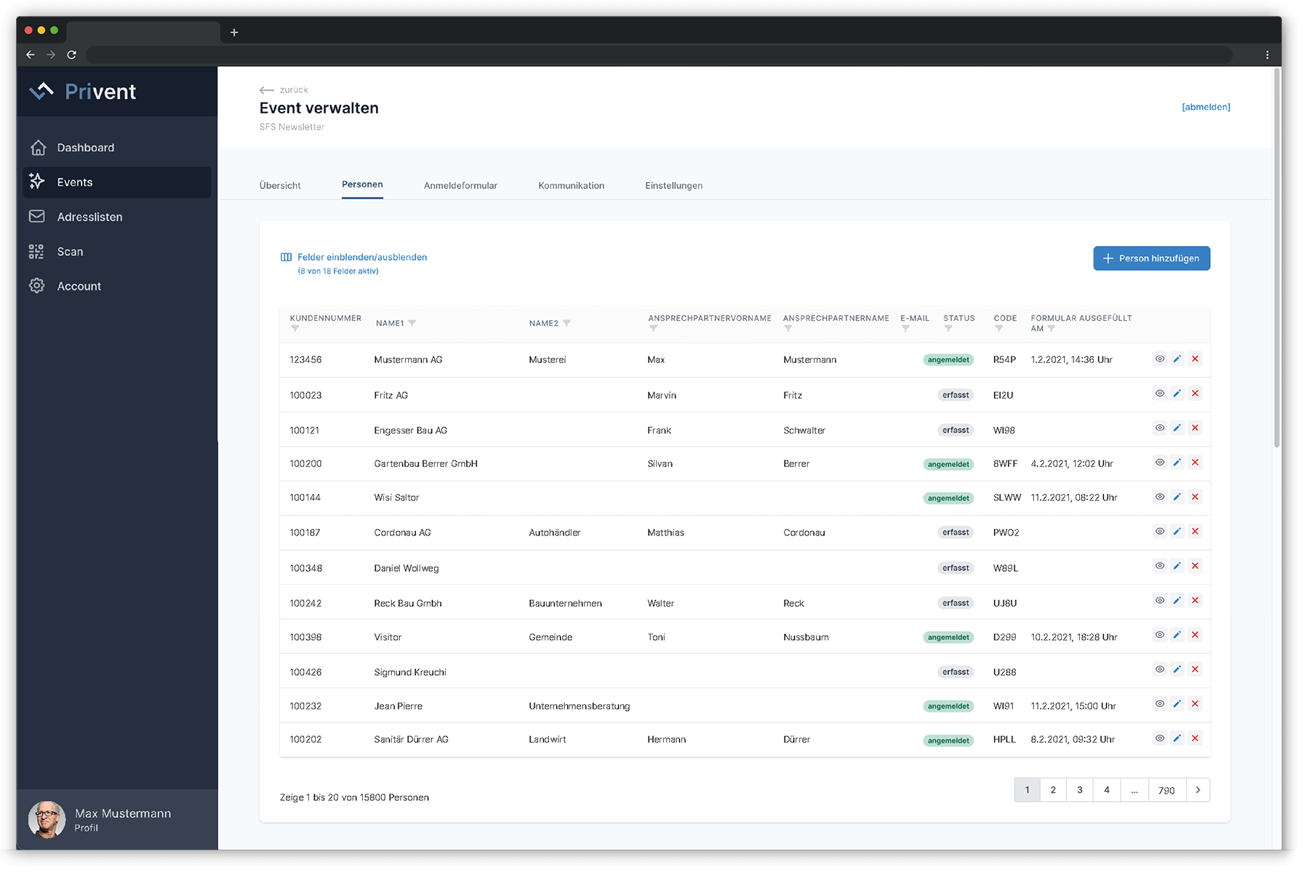Click the Privent logo
Viewport: 1309px width, 881px height.
[x=83, y=92]
